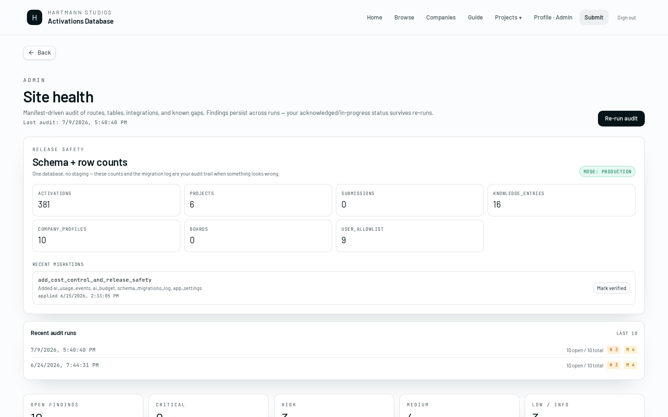
Task: Click the MEDIUM summary card
Action: 459,405
